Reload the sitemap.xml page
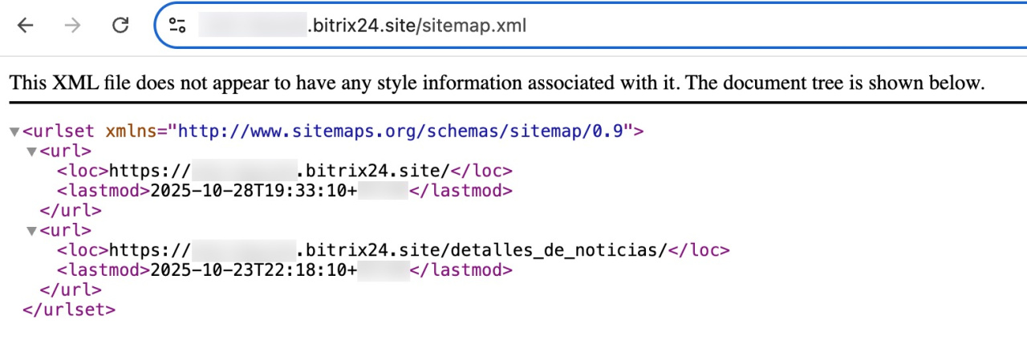The height and width of the screenshot is (340, 1027). point(120,26)
